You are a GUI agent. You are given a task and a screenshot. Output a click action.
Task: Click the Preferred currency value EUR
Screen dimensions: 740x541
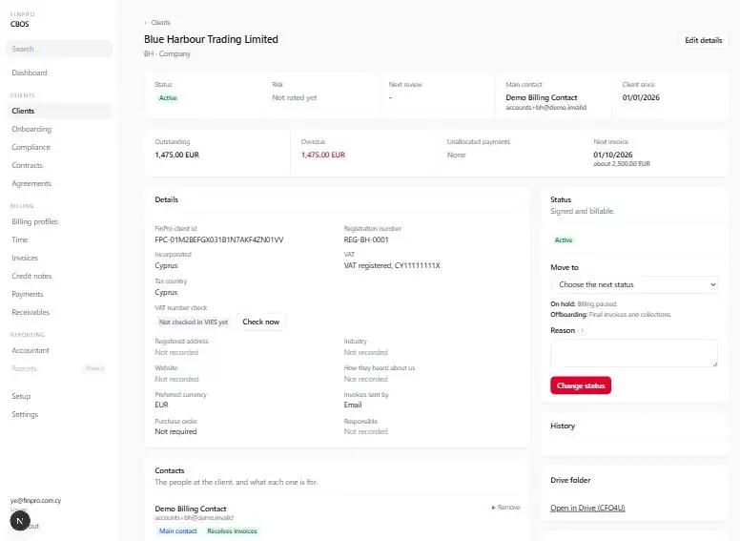[161, 406]
